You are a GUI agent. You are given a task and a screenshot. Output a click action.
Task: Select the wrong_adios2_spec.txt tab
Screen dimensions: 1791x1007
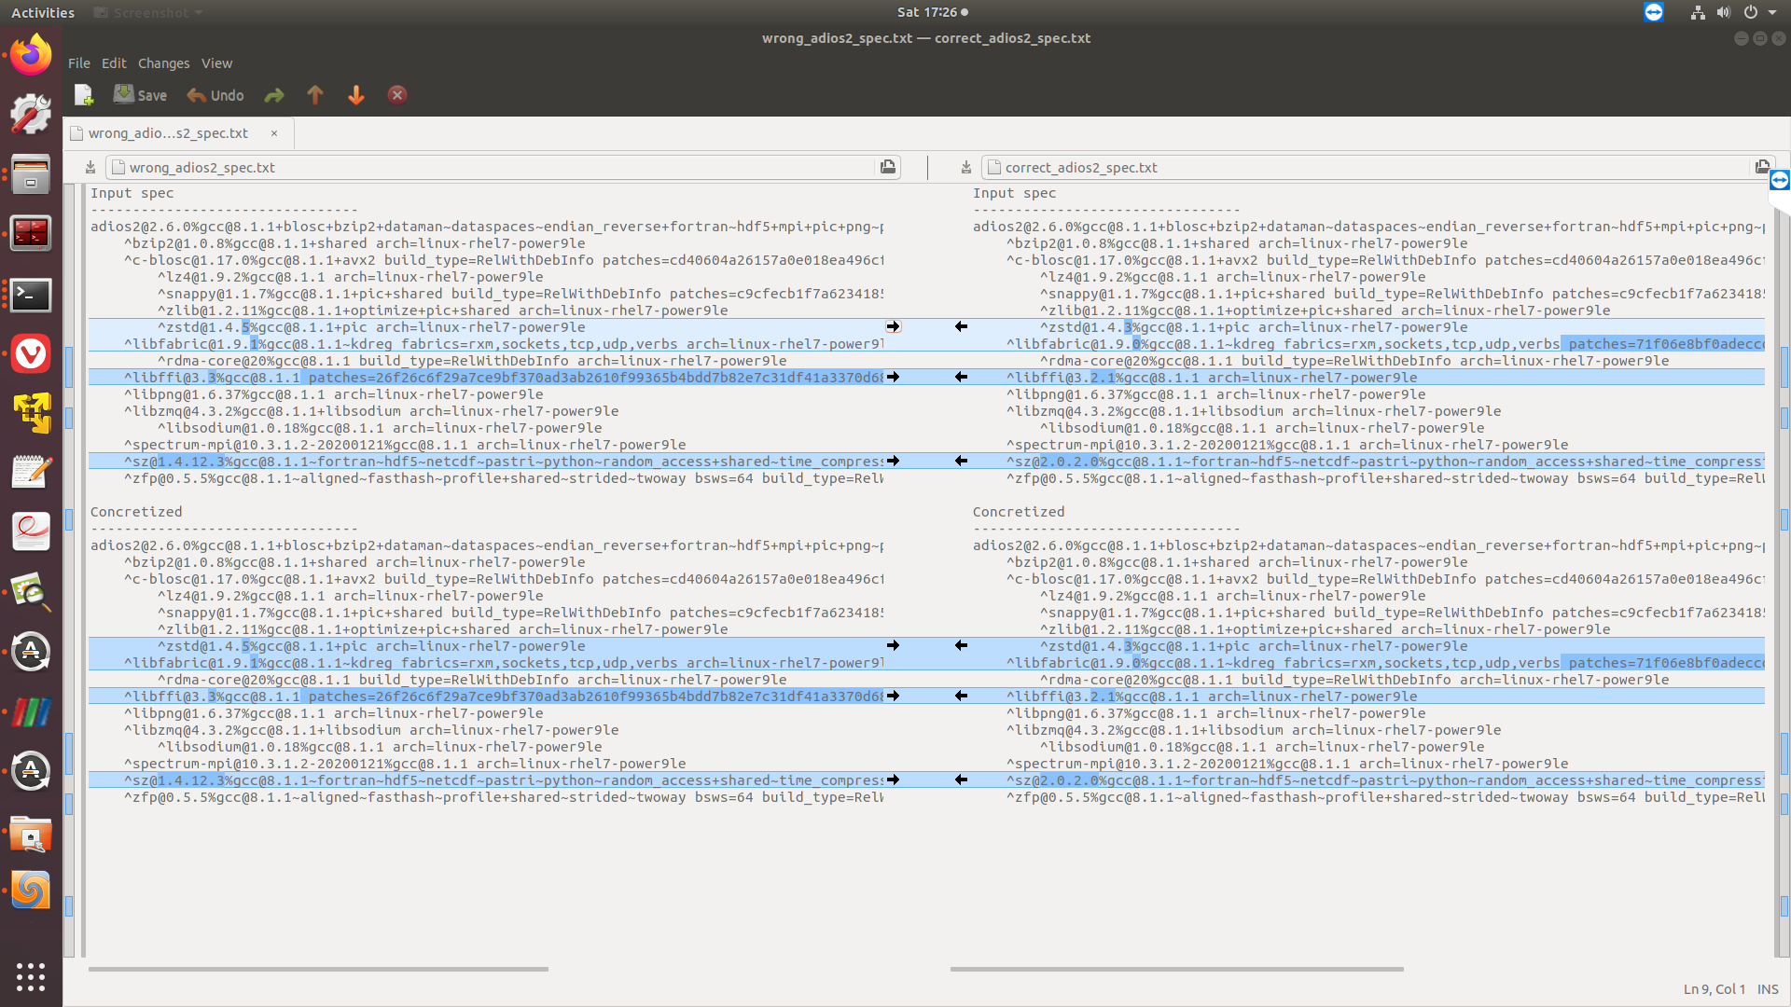click(x=168, y=132)
